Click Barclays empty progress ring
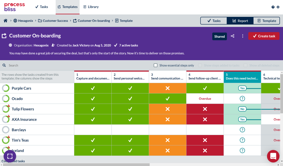283x166 pixels. [x=6, y=130]
